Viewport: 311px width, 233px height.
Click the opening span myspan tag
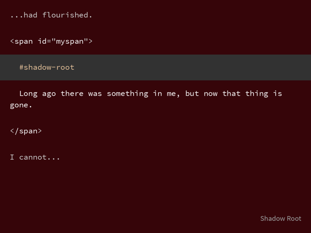(51, 41)
